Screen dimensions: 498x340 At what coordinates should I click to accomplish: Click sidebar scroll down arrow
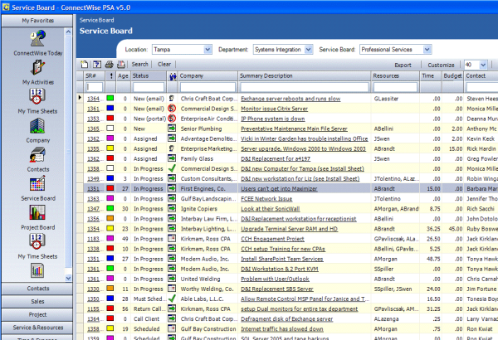pyautogui.click(x=68, y=278)
